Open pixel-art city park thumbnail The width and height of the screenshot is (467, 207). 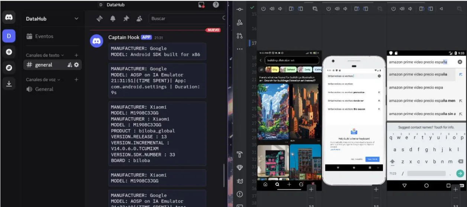pos(273,112)
